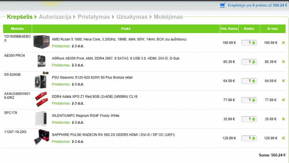Adjust quantity stepper arrows for SAPPHIRE RX 560
Image resolution: width=289 pixels, height=163 pixels.
tap(254, 138)
